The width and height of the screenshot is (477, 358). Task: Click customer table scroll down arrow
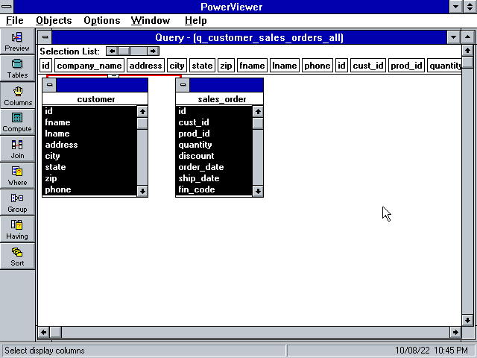[x=142, y=191]
